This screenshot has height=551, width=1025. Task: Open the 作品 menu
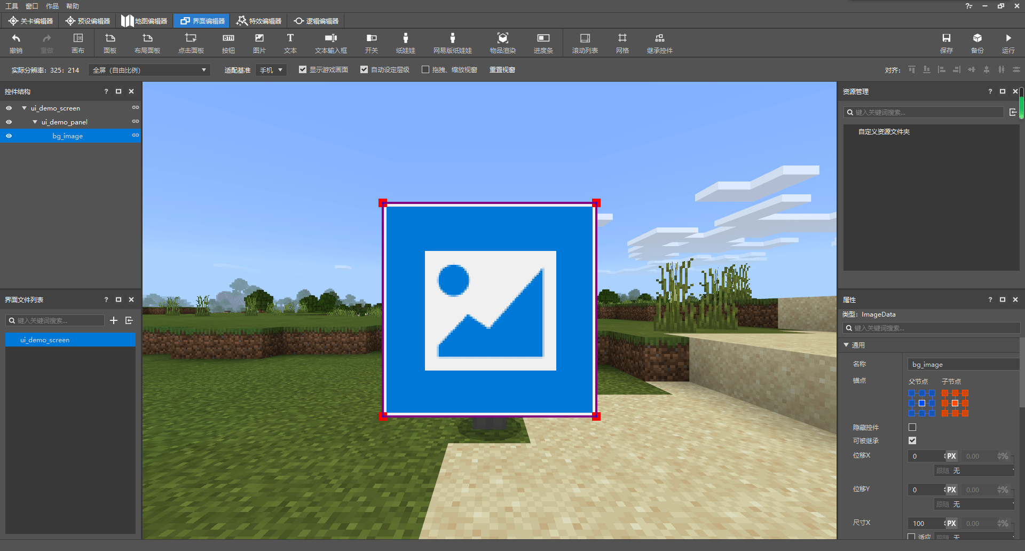[x=52, y=6]
